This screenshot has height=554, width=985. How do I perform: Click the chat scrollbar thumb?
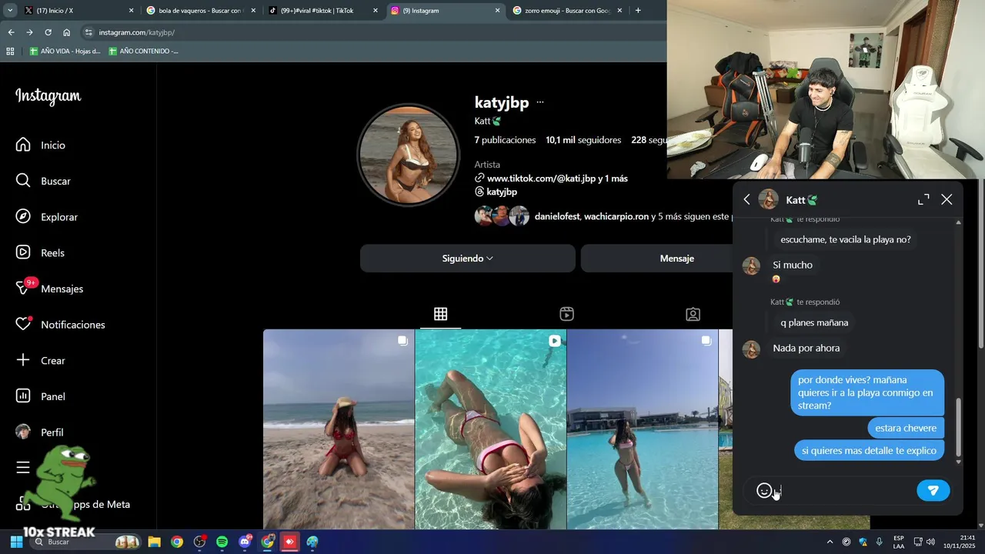coord(958,427)
